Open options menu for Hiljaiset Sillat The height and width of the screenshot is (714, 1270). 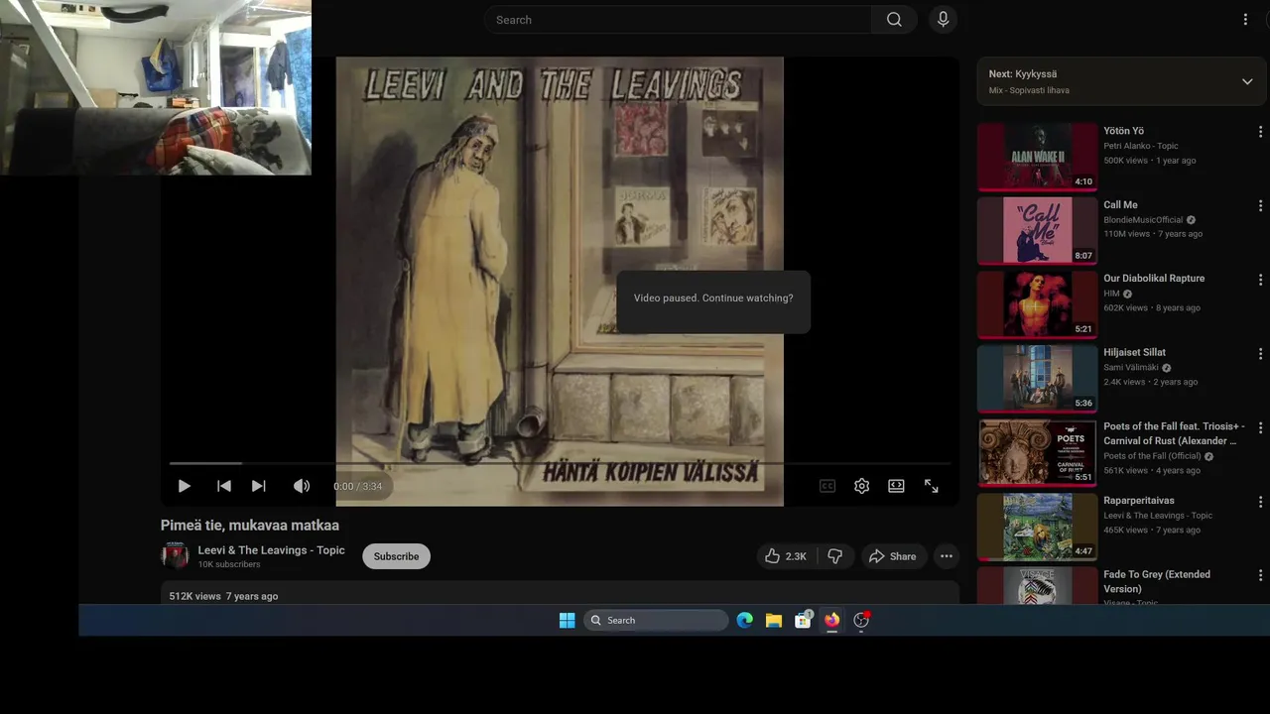coord(1260,354)
